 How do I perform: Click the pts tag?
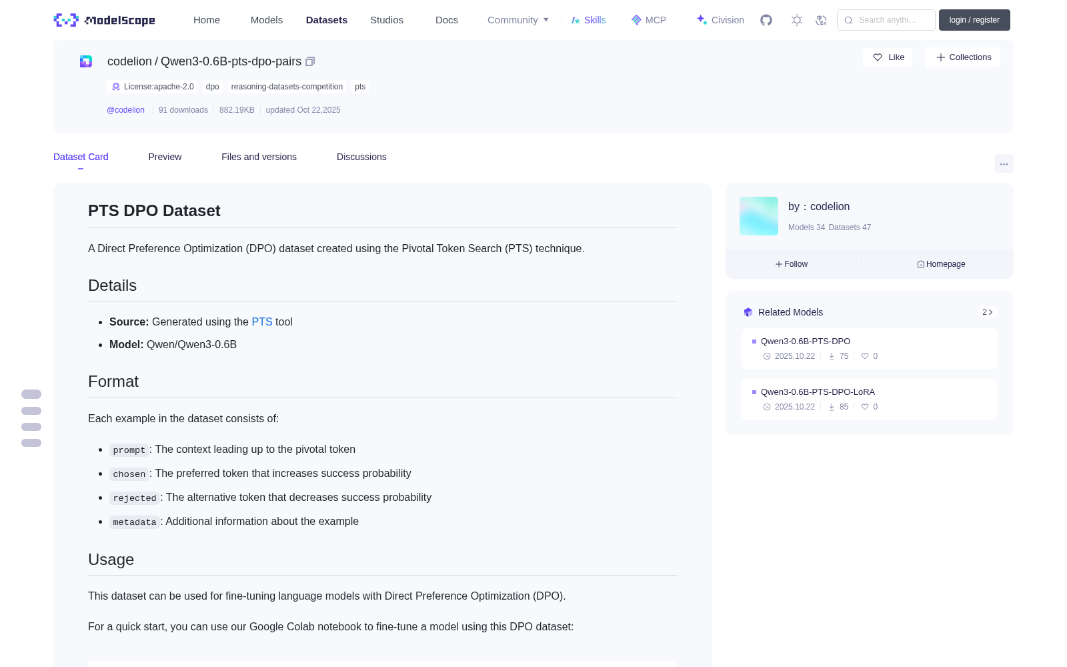360,87
